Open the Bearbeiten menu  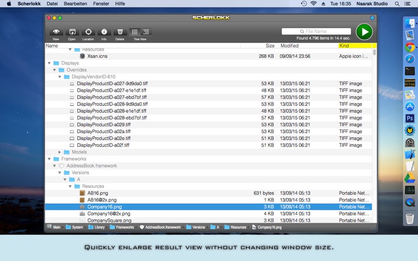[75, 4]
